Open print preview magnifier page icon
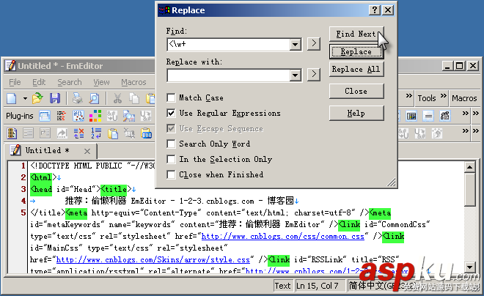 click(x=94, y=99)
